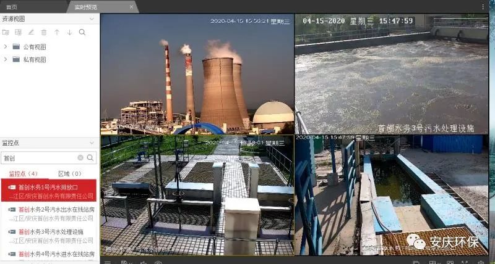Screen dimensions: 495x264
Task: Click camera icon beside 首创水务2号污水出水在线站房
Action: [12, 210]
